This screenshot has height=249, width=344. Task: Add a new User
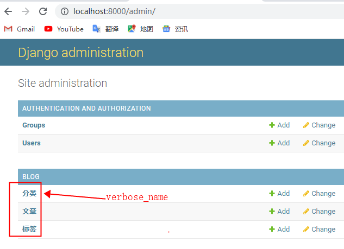279,143
